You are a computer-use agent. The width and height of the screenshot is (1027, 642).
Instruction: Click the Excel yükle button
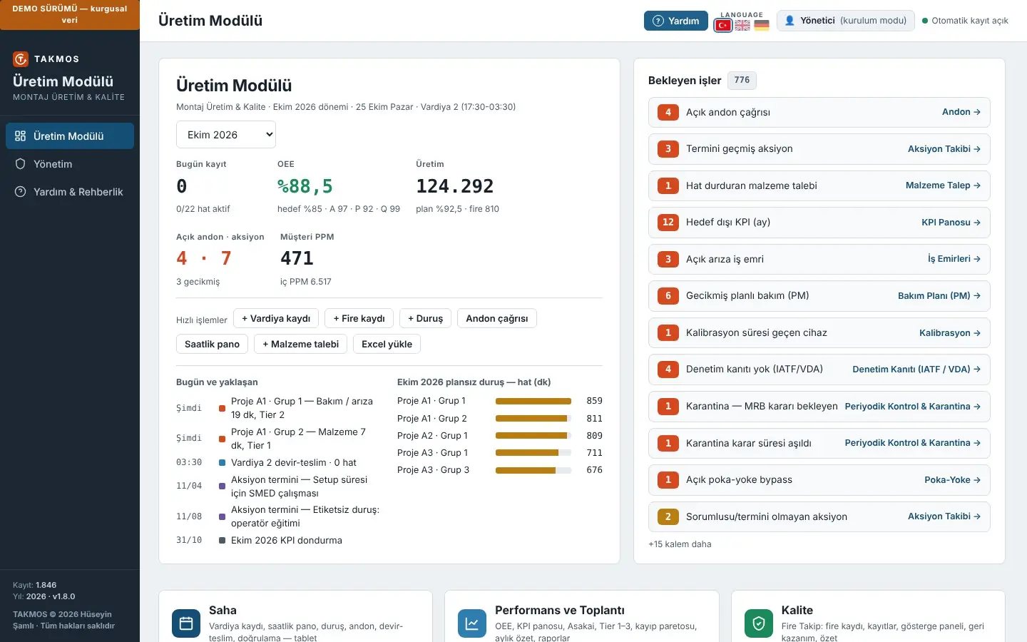(x=387, y=344)
